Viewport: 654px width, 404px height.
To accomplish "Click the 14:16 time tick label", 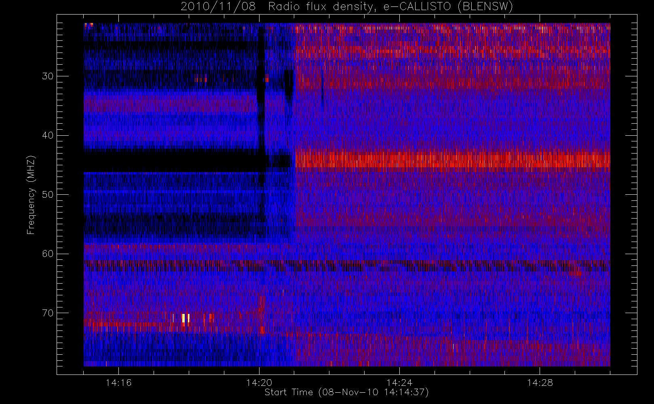I will tap(118, 383).
